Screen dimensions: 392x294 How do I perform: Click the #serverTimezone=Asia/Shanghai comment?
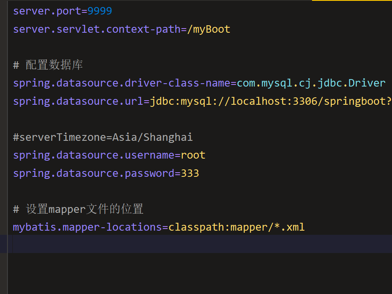103,137
